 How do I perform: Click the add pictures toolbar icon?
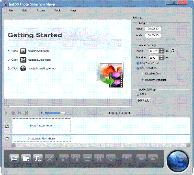click(x=14, y=158)
